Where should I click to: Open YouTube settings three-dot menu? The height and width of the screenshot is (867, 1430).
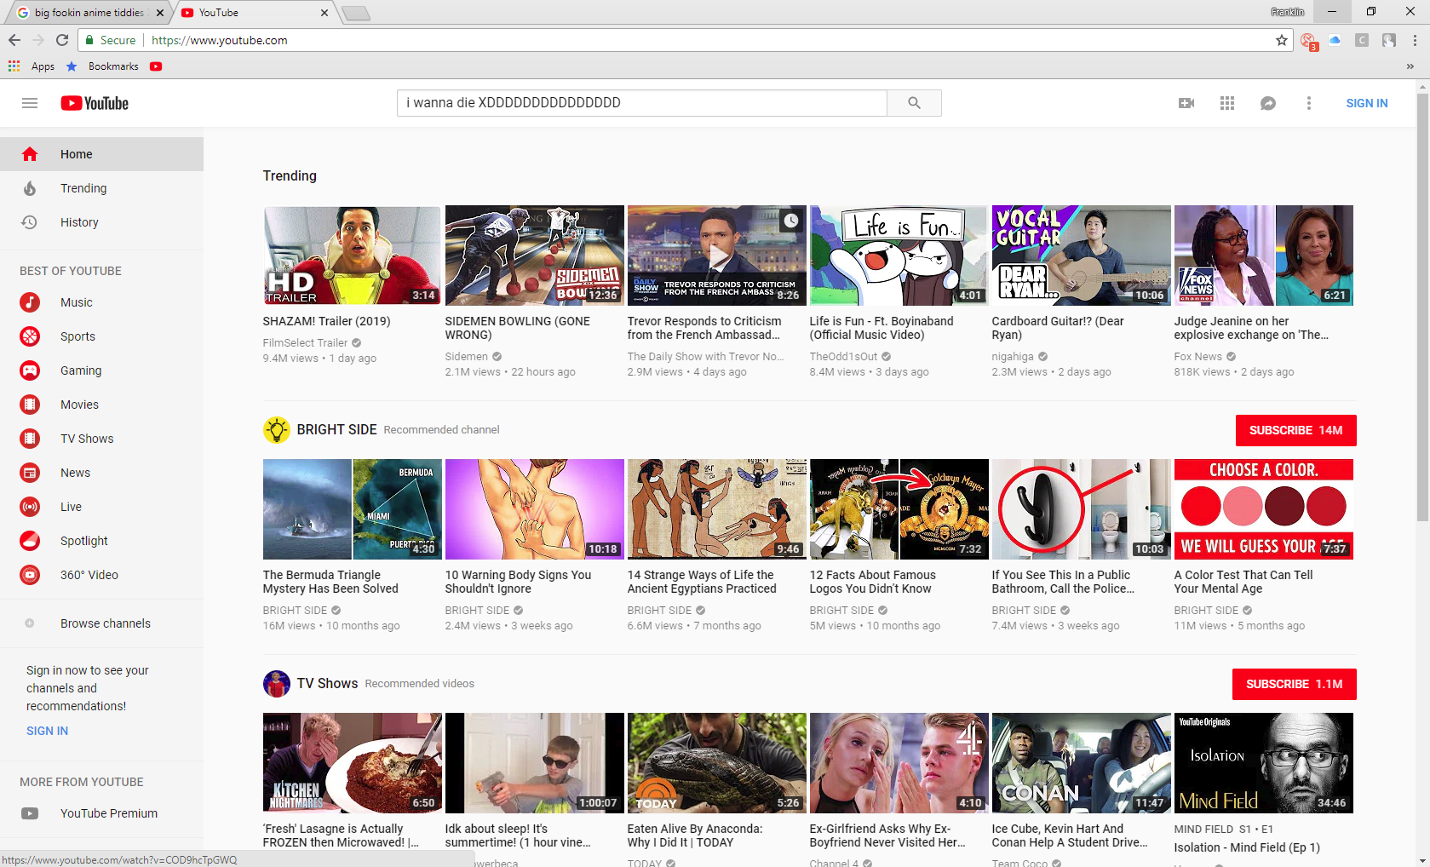(1309, 103)
